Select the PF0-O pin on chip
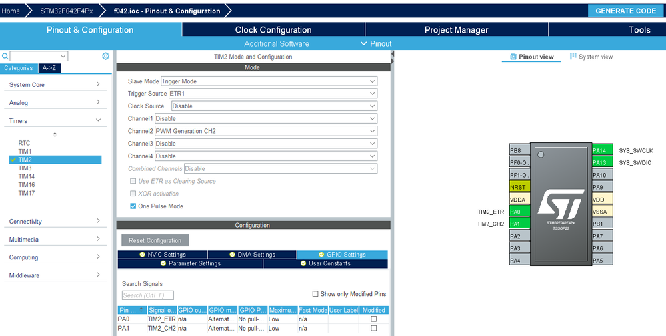 (x=520, y=163)
